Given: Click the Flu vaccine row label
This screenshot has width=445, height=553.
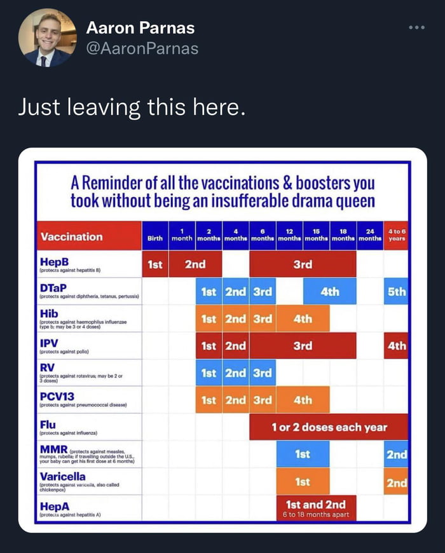Looking at the screenshot, I should pyautogui.click(x=48, y=425).
